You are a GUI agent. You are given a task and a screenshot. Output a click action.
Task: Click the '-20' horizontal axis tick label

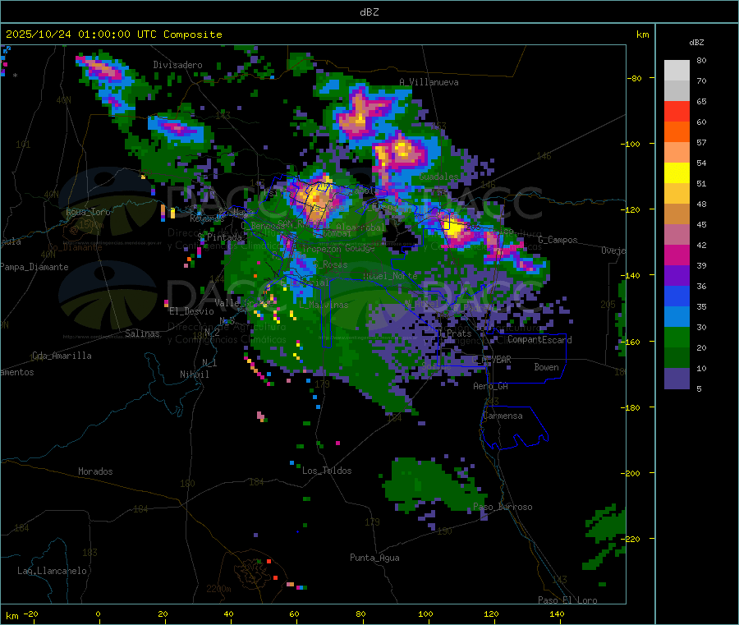(x=30, y=614)
